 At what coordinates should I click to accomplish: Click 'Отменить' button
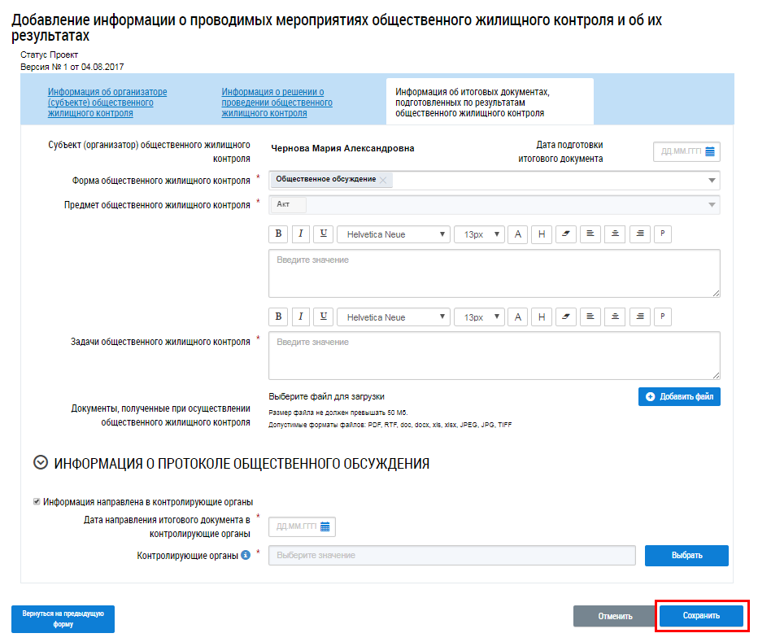(615, 616)
